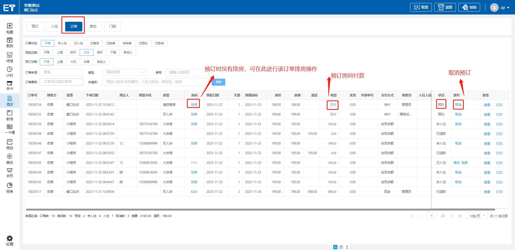Select 本周 booking date filter
Image resolution: width=515 pixels, height=250 pixels.
click(x=87, y=62)
